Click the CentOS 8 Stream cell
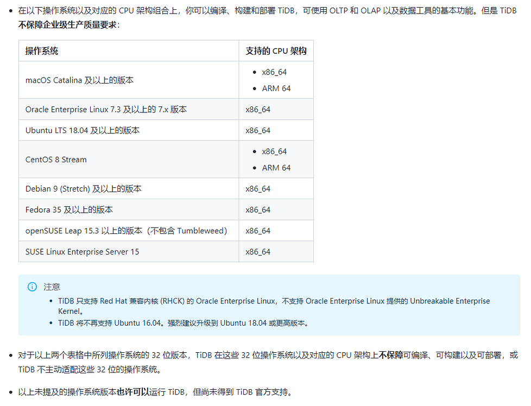531x406 pixels. (x=129, y=160)
